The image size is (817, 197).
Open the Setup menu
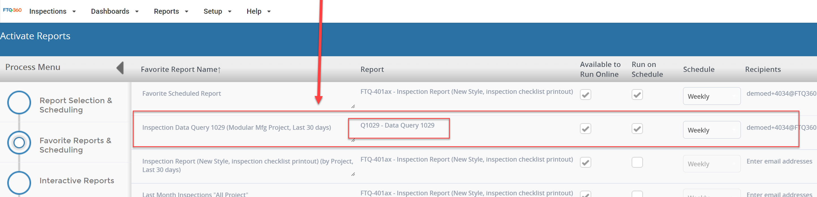[217, 11]
